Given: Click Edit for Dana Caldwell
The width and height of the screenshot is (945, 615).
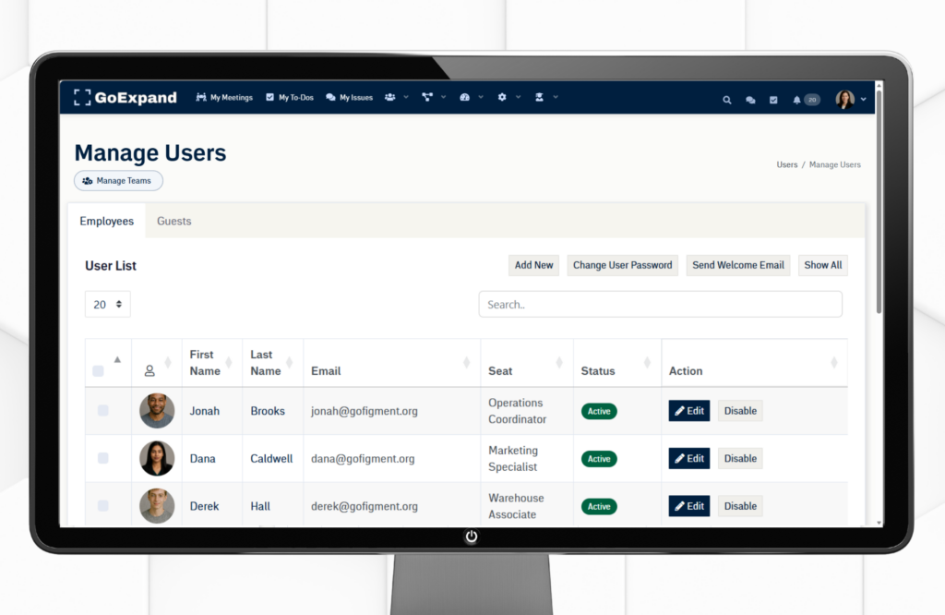Looking at the screenshot, I should tap(688, 459).
